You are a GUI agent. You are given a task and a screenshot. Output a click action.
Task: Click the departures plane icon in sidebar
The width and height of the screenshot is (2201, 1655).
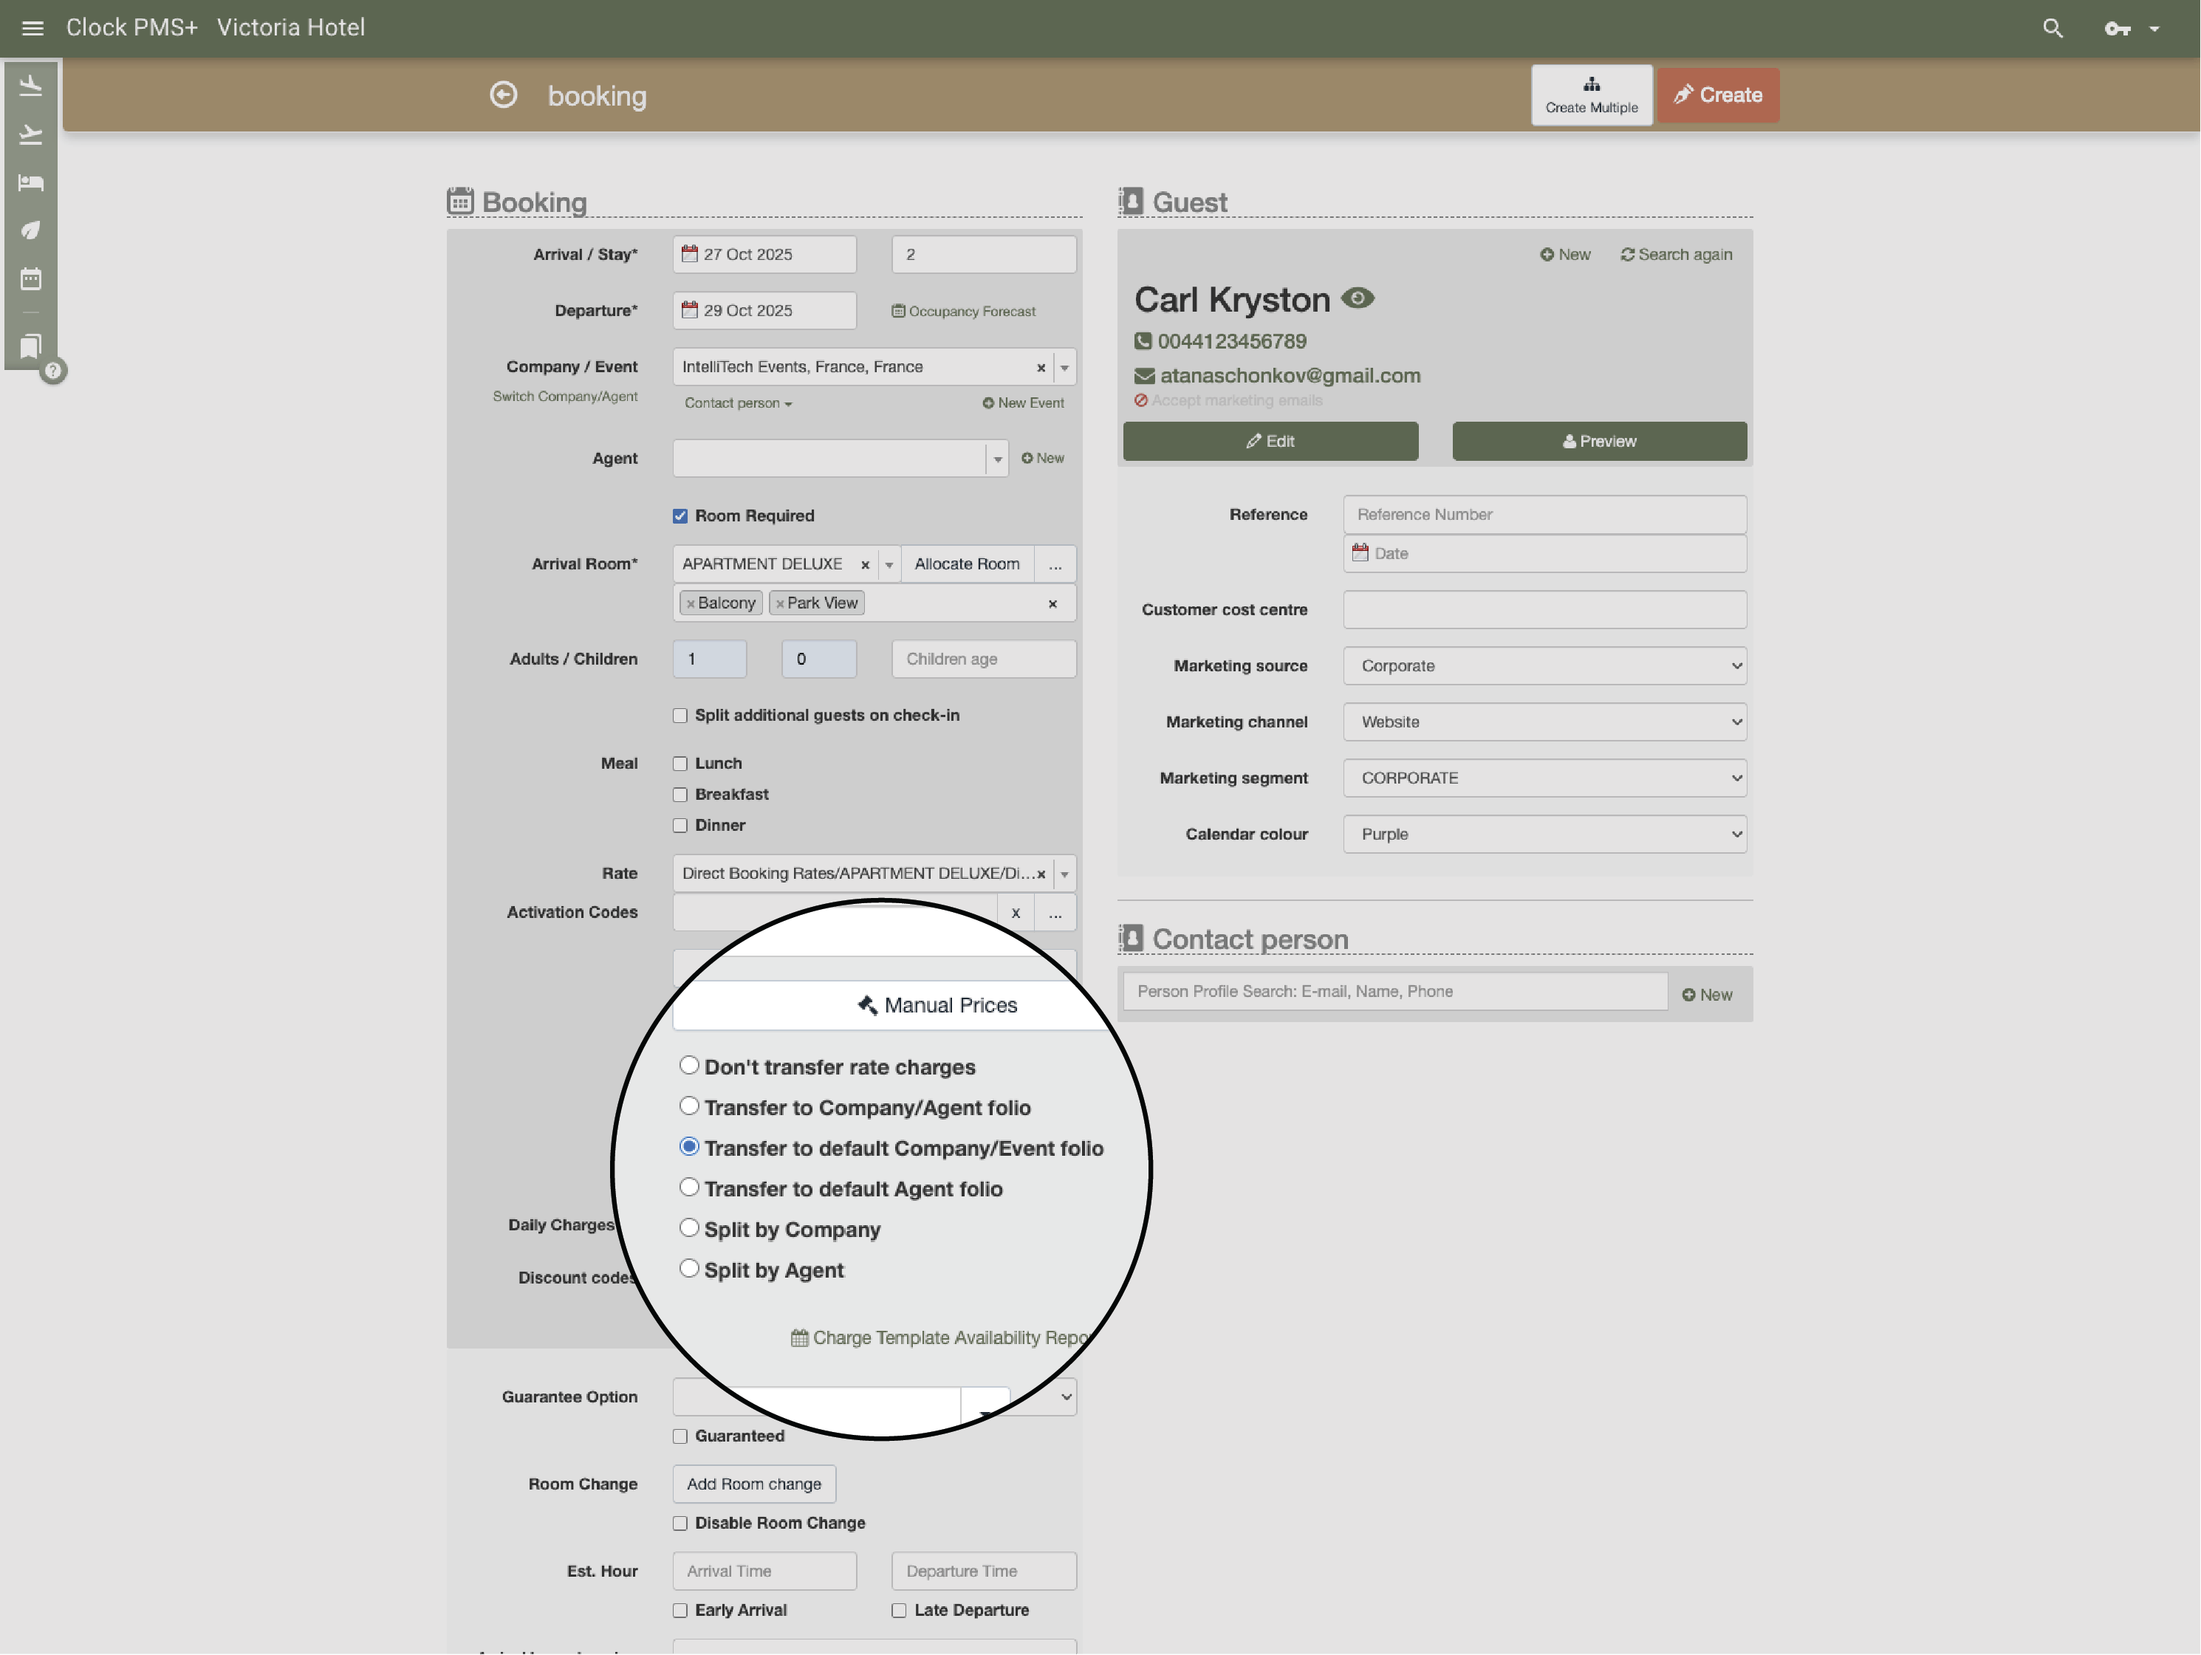tap(31, 134)
